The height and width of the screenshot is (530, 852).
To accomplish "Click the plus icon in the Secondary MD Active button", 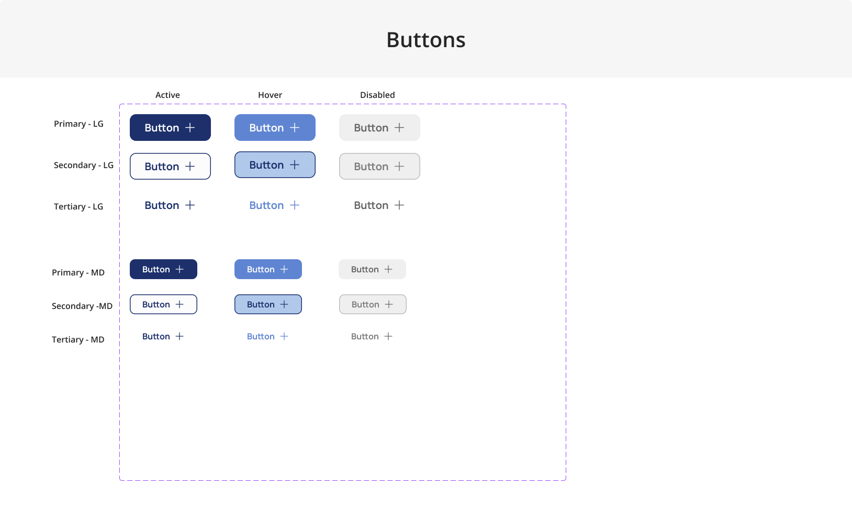I will click(180, 304).
